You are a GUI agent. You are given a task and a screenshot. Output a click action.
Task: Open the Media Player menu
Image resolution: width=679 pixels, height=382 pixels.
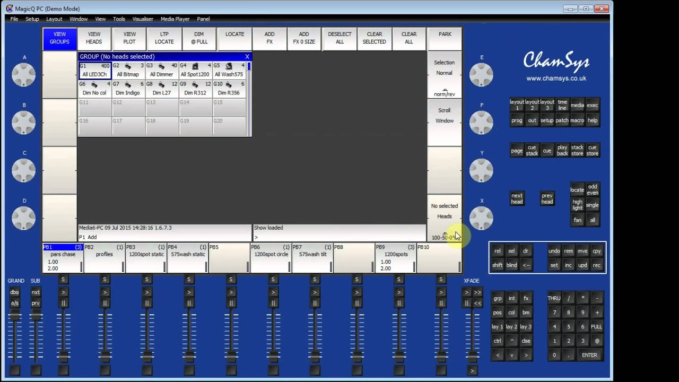(175, 19)
